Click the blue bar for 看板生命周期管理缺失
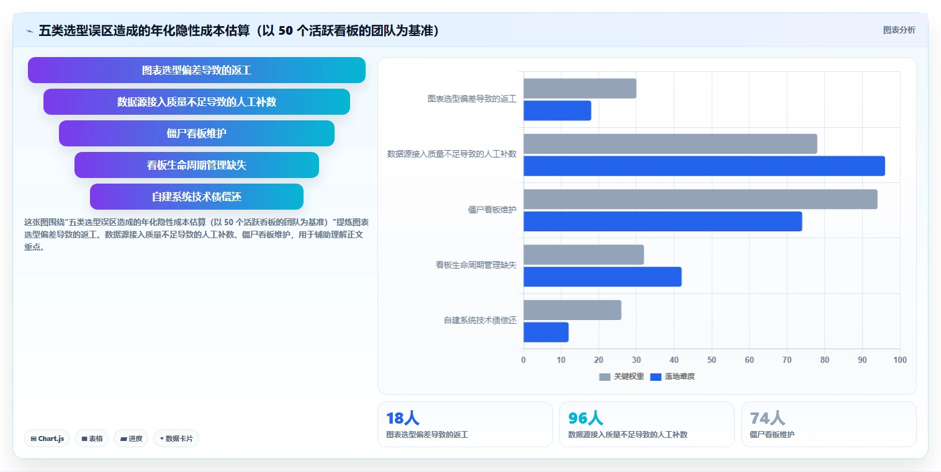941x472 pixels. [603, 277]
